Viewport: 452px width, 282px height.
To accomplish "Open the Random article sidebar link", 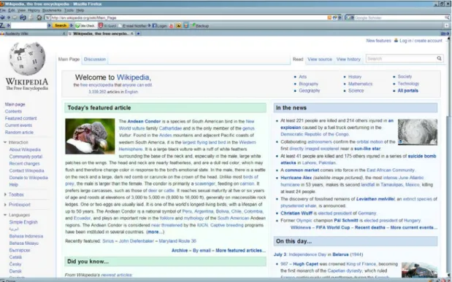I will coord(19,133).
